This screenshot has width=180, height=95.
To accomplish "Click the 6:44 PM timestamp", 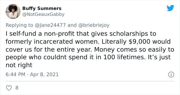I will tap(15, 75).
